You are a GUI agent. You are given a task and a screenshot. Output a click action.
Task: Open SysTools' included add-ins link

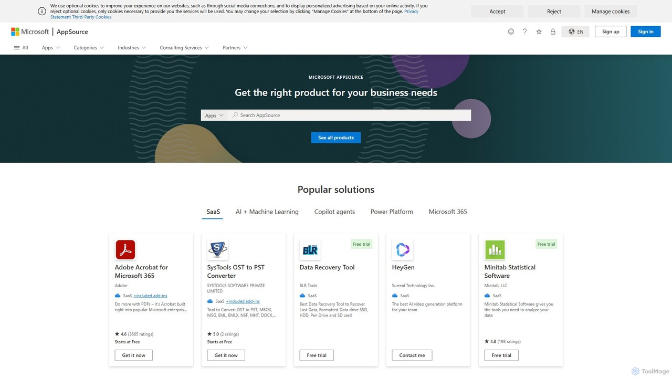pos(243,301)
